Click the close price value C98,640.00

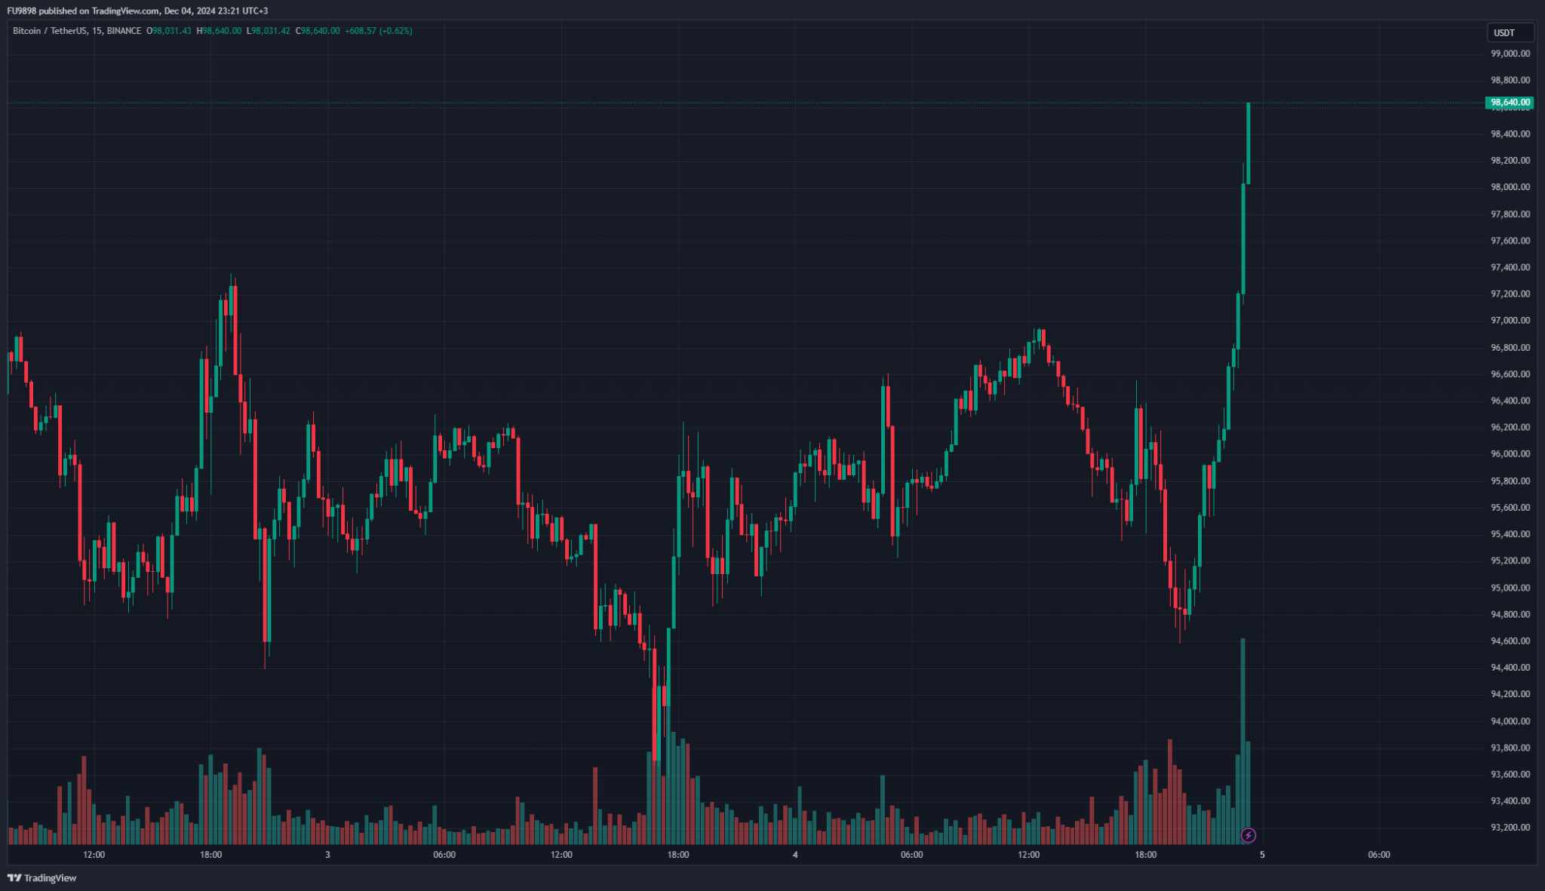[318, 31]
